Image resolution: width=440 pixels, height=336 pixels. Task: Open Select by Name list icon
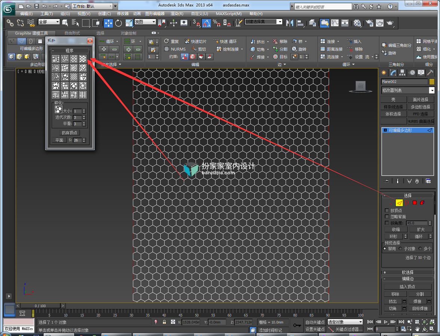pyautogui.click(x=75, y=23)
